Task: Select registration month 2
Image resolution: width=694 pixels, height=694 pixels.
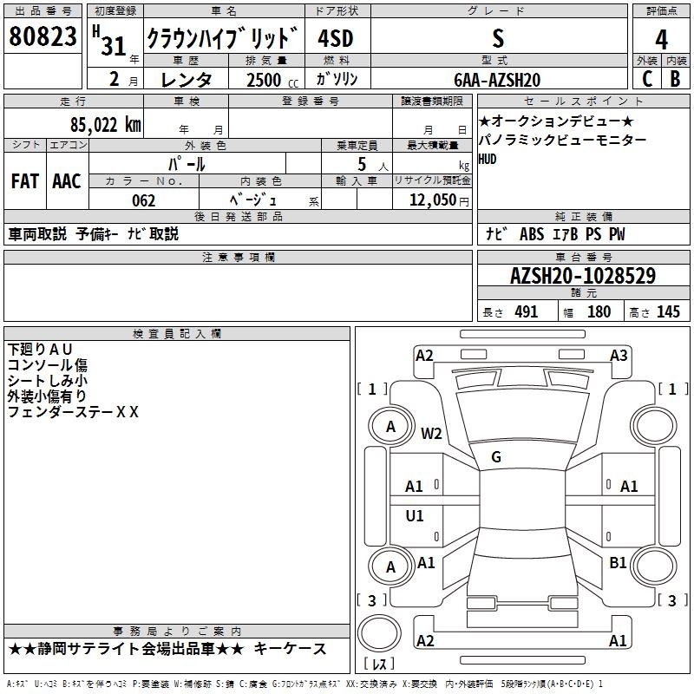Action: [x=115, y=79]
